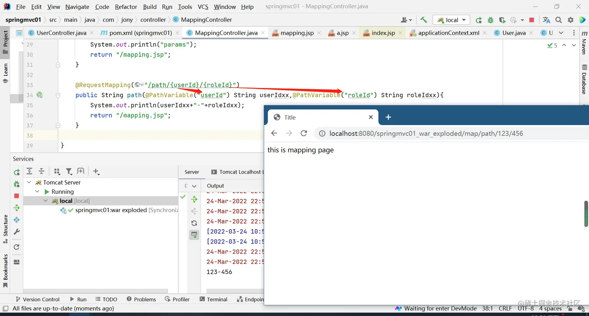Toggle the Structure tool window

click(5, 229)
